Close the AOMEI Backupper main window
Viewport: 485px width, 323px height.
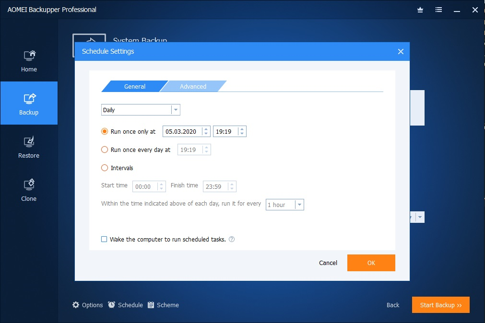[475, 10]
